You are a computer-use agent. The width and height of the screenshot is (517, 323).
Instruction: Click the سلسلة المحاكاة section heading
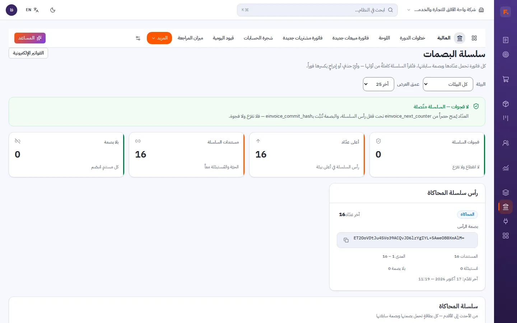coord(458,306)
